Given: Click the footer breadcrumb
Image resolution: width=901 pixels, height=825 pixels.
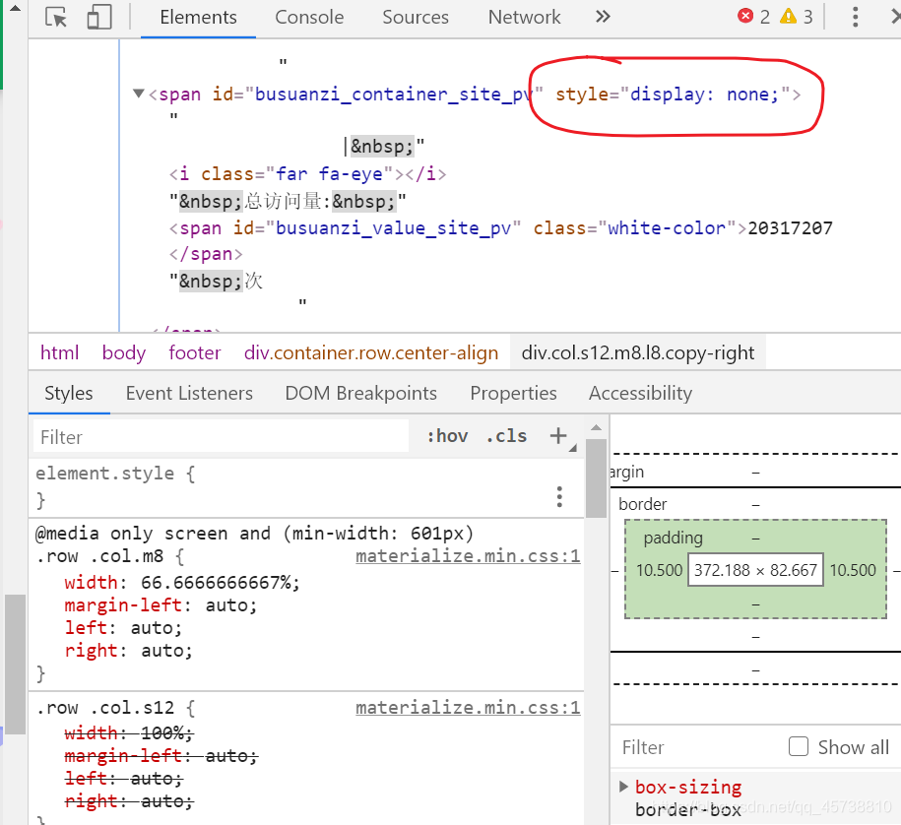Looking at the screenshot, I should 195,352.
